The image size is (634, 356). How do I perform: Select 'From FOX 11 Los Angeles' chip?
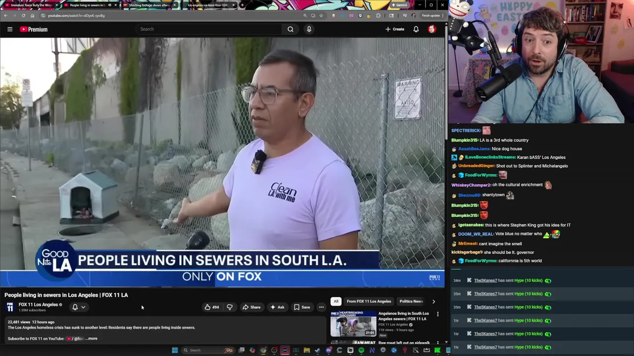click(x=369, y=301)
